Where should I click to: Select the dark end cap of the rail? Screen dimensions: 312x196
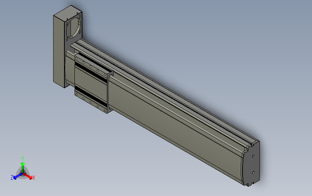click(251, 164)
